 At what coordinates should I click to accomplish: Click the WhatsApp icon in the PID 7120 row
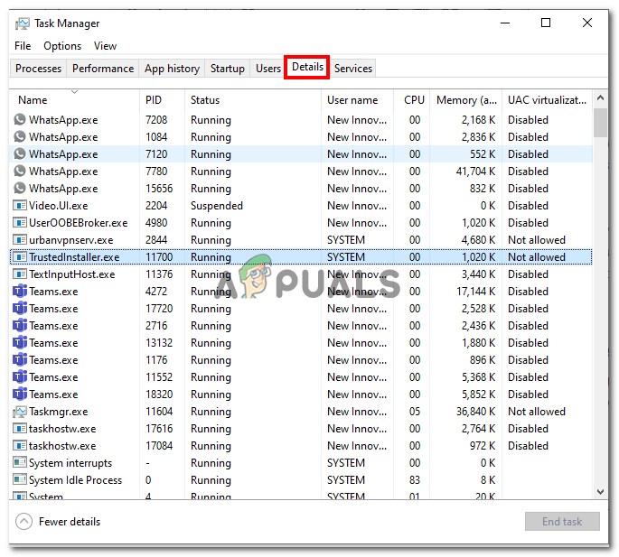(x=20, y=153)
